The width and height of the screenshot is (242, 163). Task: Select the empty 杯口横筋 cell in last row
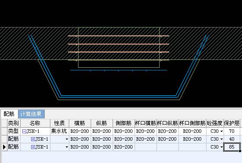point(146,147)
